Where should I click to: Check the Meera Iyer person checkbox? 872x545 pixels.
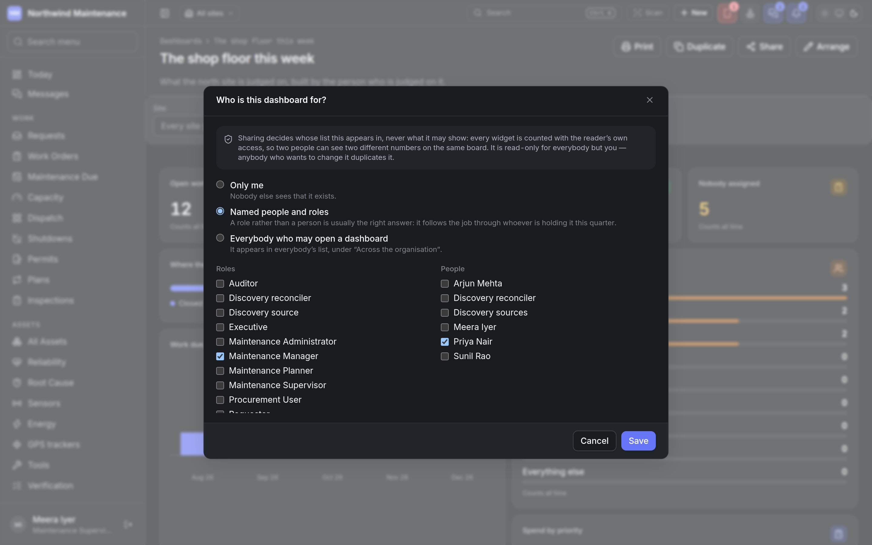point(445,327)
